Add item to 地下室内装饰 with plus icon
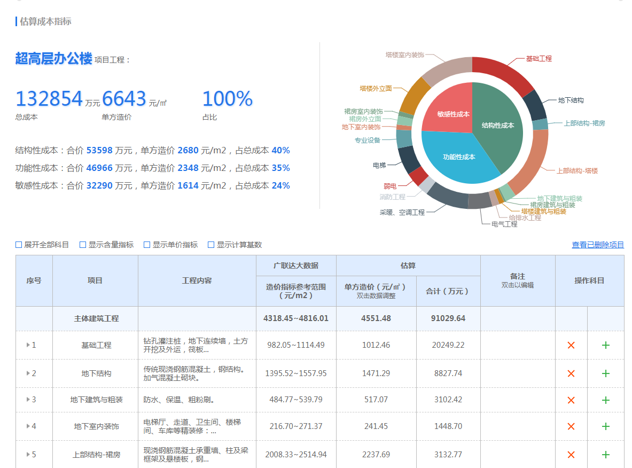This screenshot has height=468, width=632. coord(605,426)
